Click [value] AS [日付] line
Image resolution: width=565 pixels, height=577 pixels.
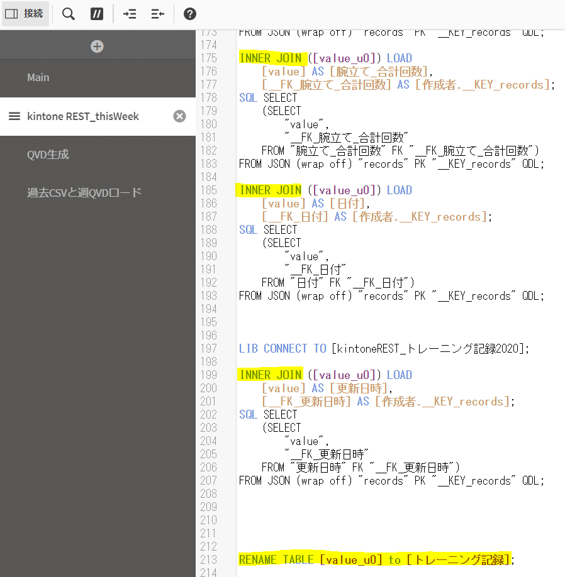pos(316,204)
